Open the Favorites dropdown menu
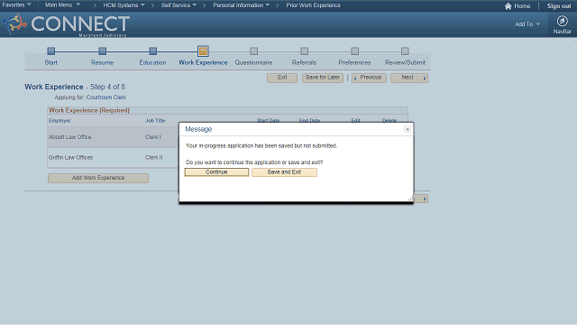Viewport: 577px width, 325px height. pos(16,5)
